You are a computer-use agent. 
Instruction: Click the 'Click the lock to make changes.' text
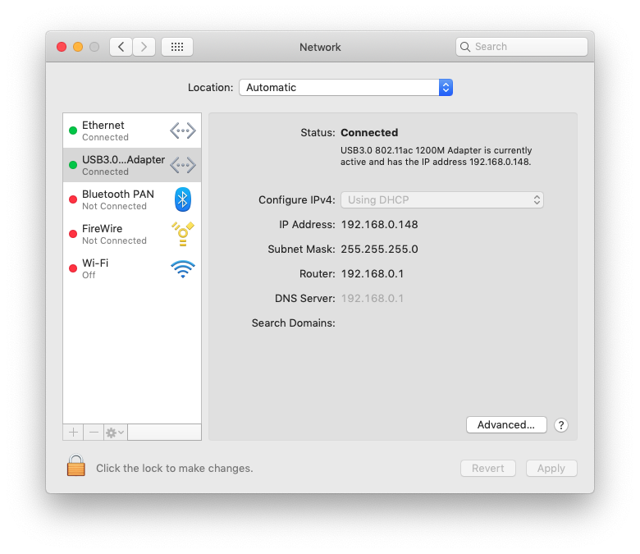(x=174, y=469)
